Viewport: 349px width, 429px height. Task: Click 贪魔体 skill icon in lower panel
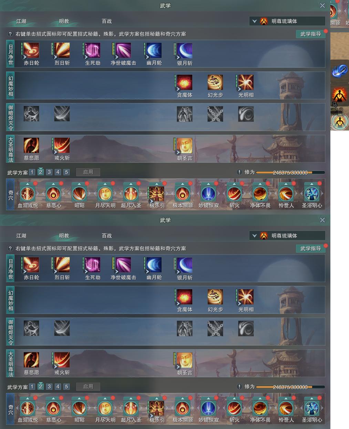185,297
